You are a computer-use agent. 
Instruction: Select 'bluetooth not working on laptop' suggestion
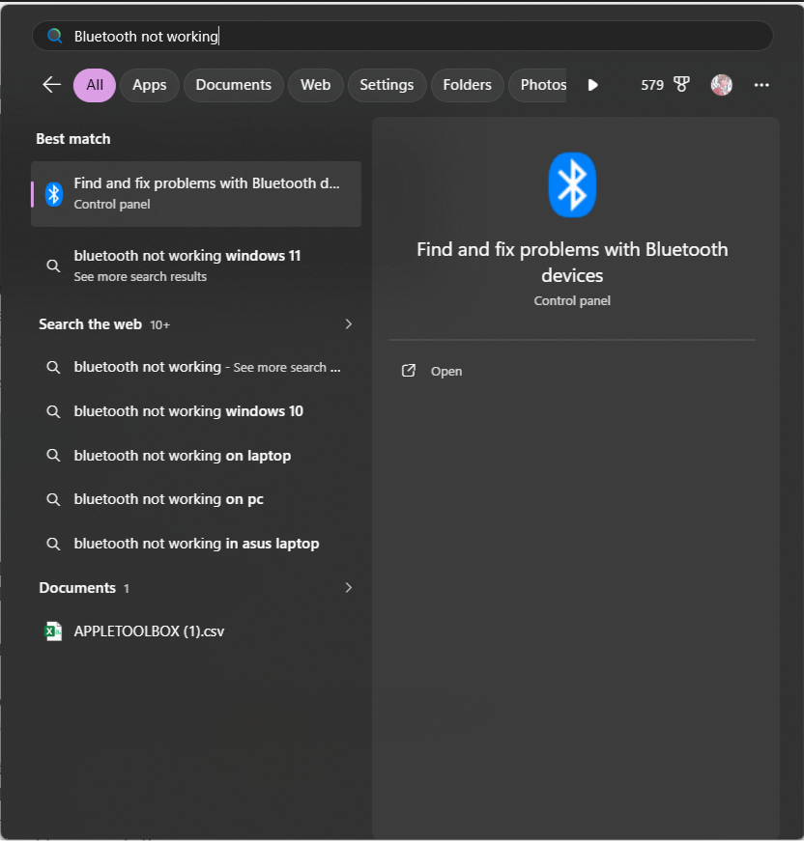click(x=196, y=456)
